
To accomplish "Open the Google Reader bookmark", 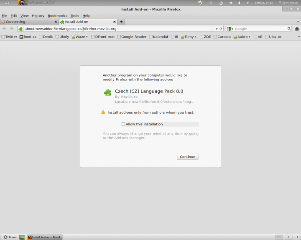I will [132, 37].
